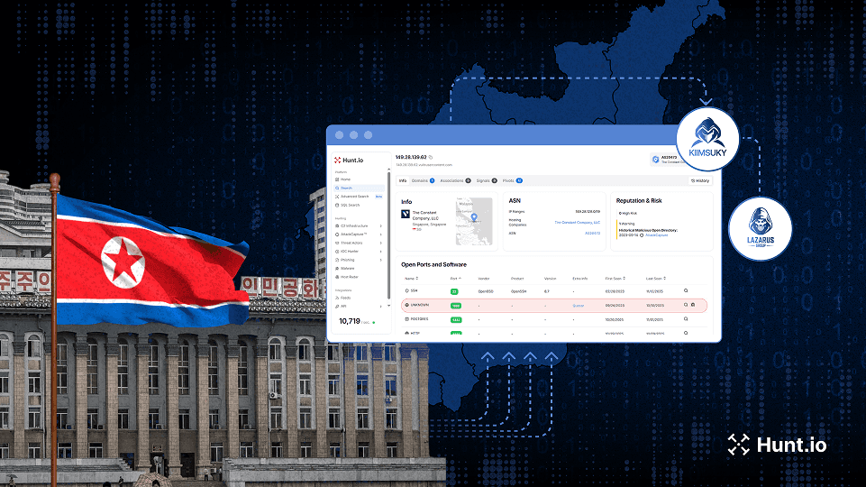This screenshot has height=487, width=866.
Task: Click the camera icon in UNKNOWN row
Action: click(693, 305)
